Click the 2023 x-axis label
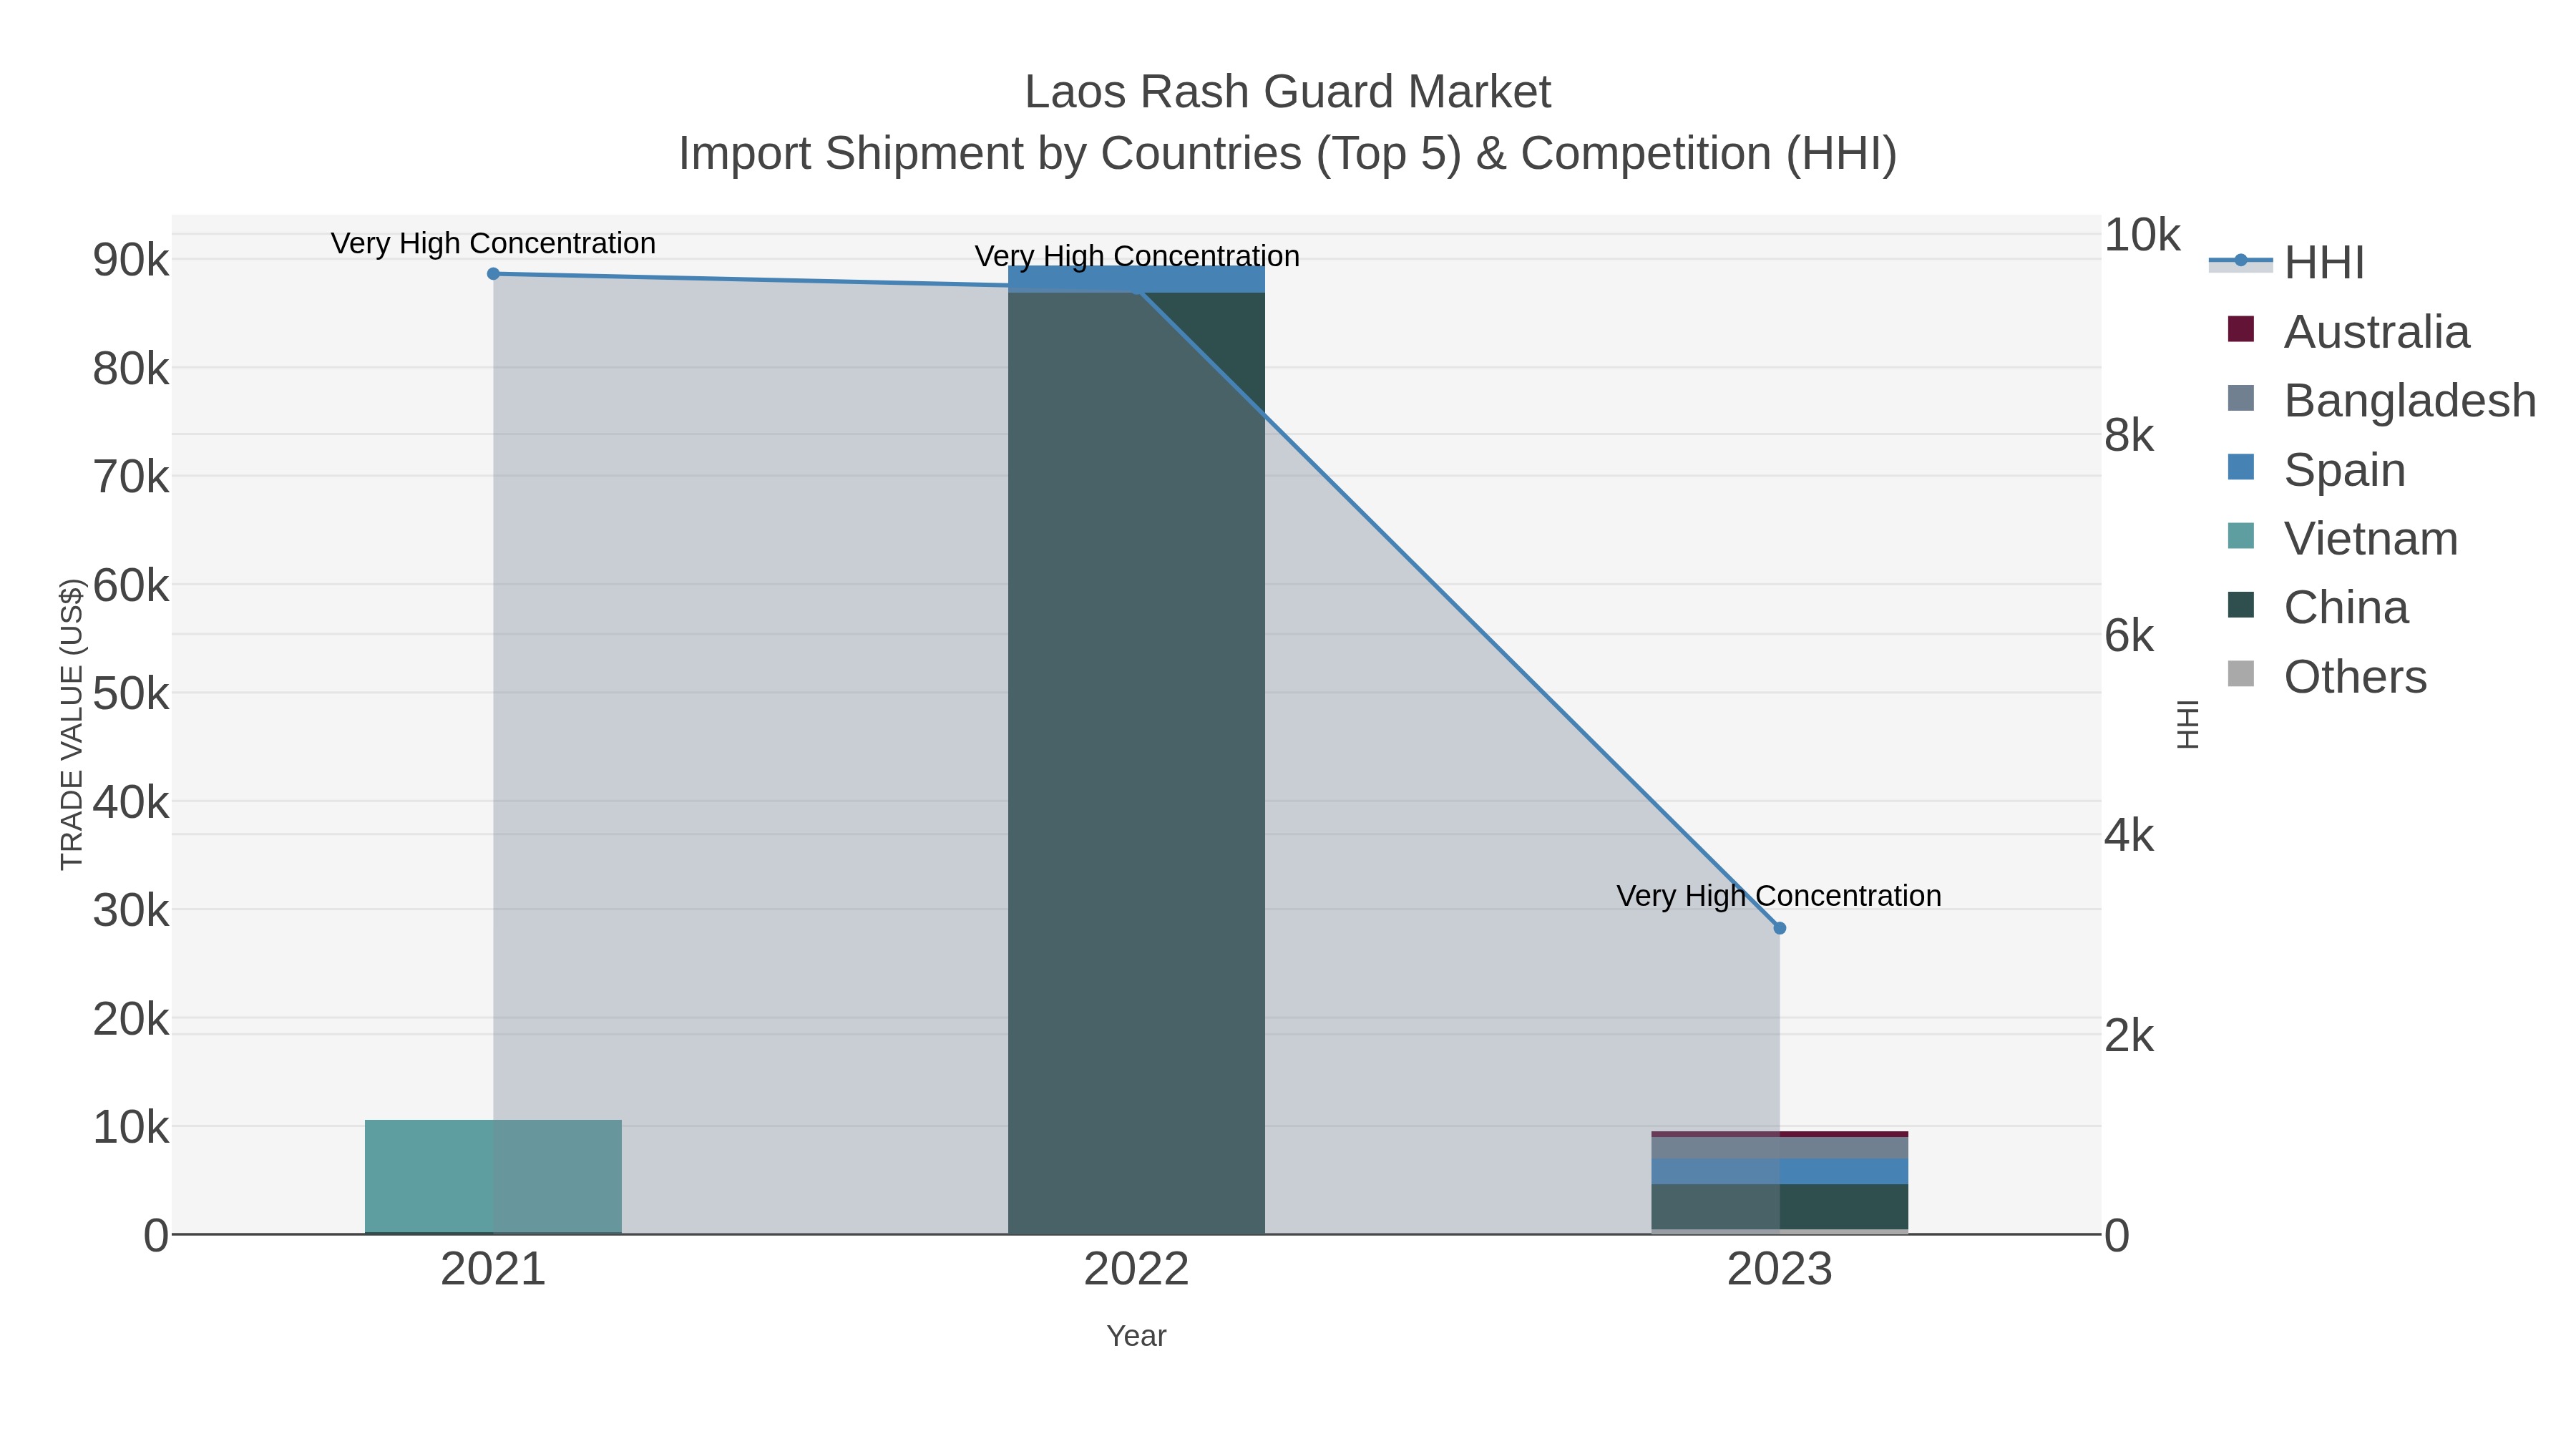This screenshot has width=2576, height=1449. point(1779,1270)
